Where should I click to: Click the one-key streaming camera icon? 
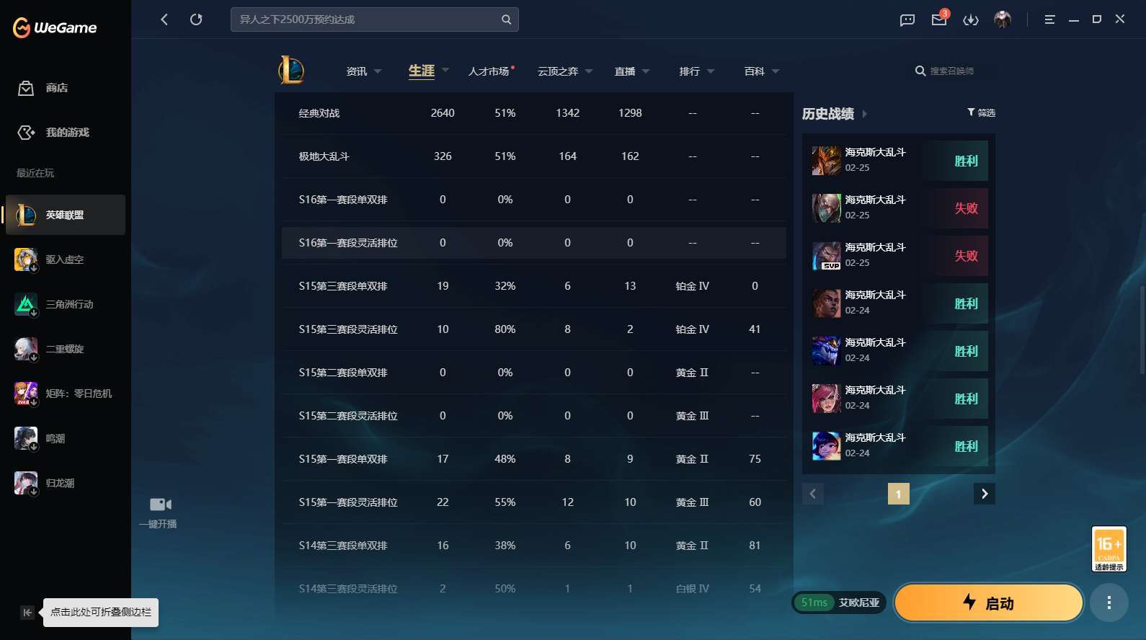pos(160,505)
